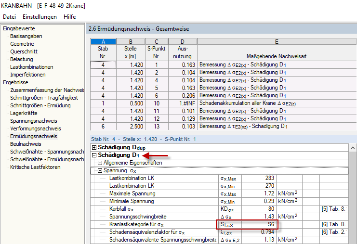Viewport: 357px width, 244px height.
Task: Click Stelle value 0.500 cell
Action: point(131,103)
